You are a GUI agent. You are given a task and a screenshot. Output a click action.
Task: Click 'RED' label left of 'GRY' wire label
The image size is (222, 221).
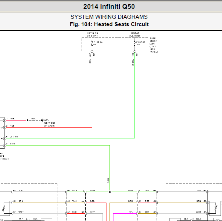(x=74, y=212)
